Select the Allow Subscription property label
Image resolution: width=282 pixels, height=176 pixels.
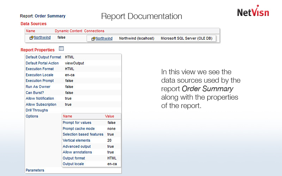tap(41, 105)
